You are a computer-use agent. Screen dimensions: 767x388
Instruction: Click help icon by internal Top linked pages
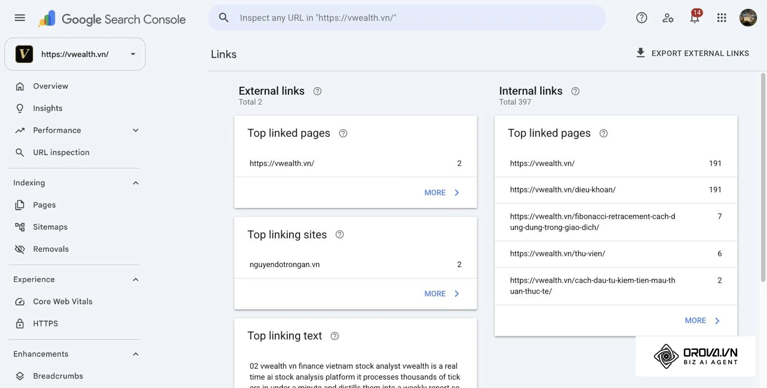(x=604, y=133)
